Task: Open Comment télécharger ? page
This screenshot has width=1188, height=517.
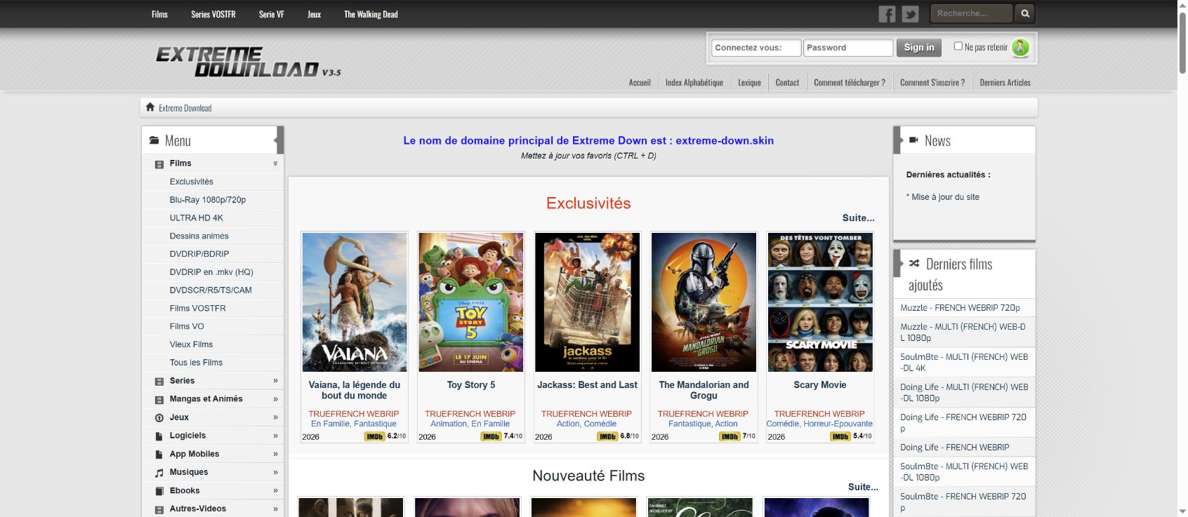Action: pyautogui.click(x=850, y=82)
